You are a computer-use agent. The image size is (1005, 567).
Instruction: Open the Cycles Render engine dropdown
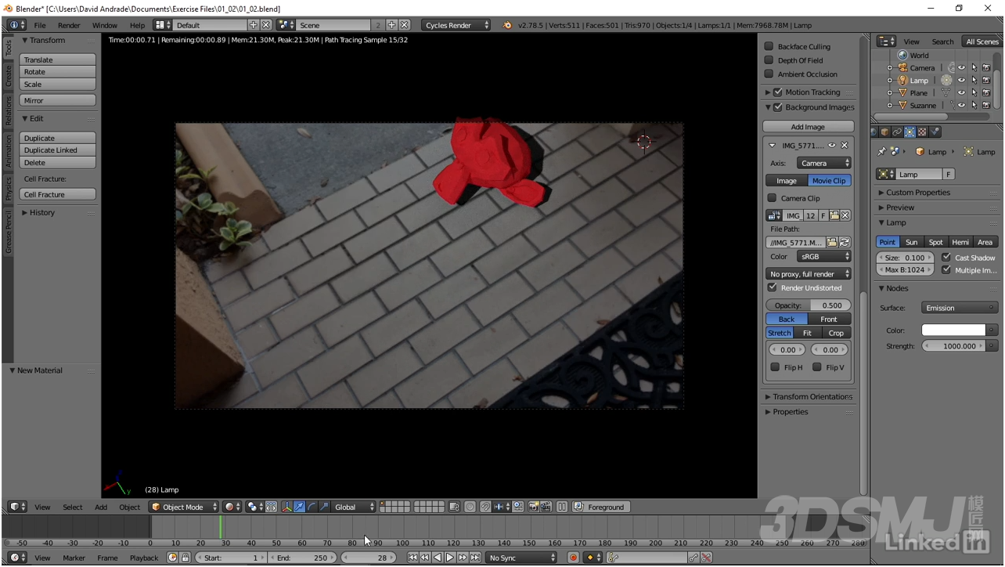456,25
